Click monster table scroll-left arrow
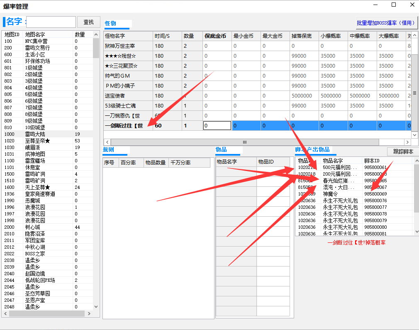This screenshot has height=330, width=419. pos(107,142)
